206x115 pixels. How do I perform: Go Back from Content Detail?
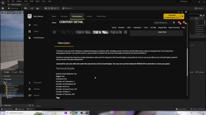[x=54, y=23]
